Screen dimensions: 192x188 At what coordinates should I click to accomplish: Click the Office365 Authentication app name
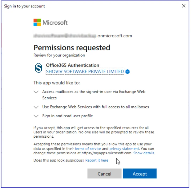(x=73, y=65)
